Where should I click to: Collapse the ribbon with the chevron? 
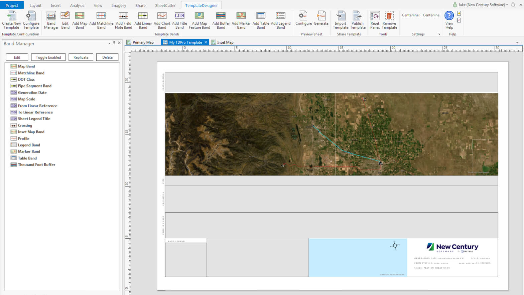520,5
